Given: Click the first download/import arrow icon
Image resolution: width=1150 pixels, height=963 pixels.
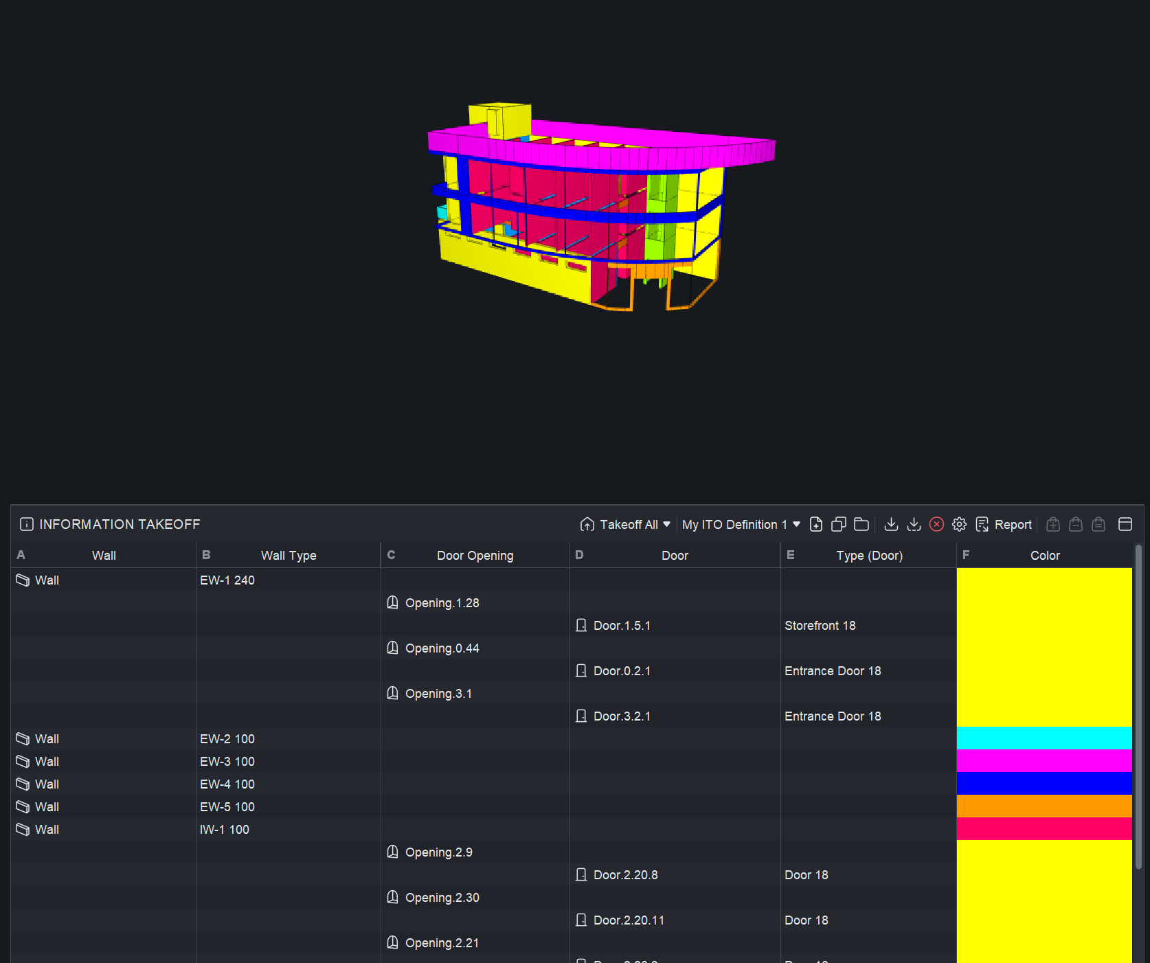Looking at the screenshot, I should pos(891,525).
